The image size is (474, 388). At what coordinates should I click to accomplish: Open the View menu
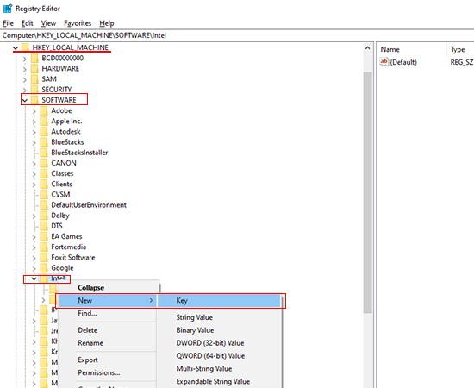tap(48, 23)
